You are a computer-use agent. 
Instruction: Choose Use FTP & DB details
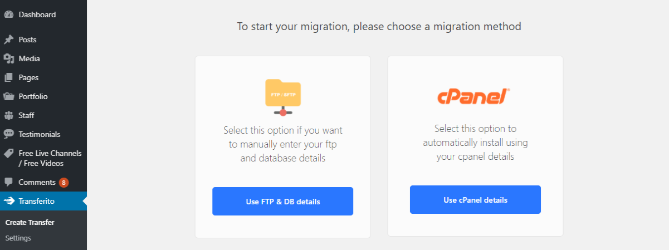282,201
